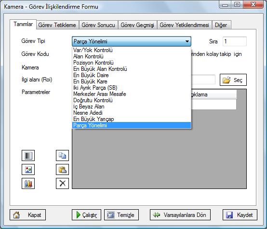
Task: Go to Görev Yetkilendirmesi tab
Action: pos(185,25)
